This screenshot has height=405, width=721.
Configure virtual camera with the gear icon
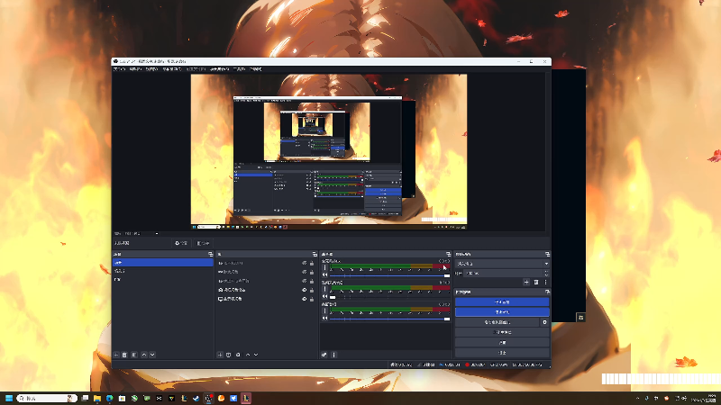point(545,322)
